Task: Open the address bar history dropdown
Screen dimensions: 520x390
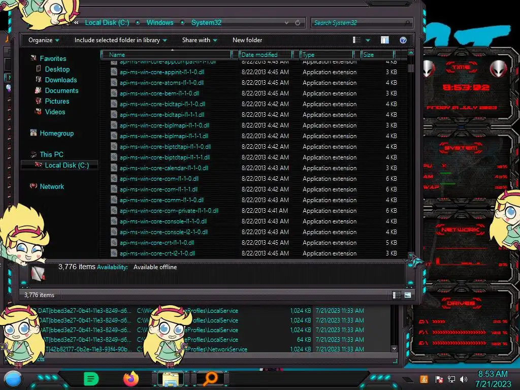Action: tap(286, 23)
